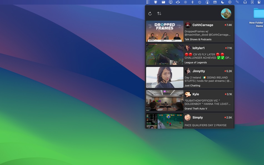Open Kyle's Grand Theft Auto V thumbnail
Image resolution: width=264 pixels, height=165 pixels.
tap(165, 101)
